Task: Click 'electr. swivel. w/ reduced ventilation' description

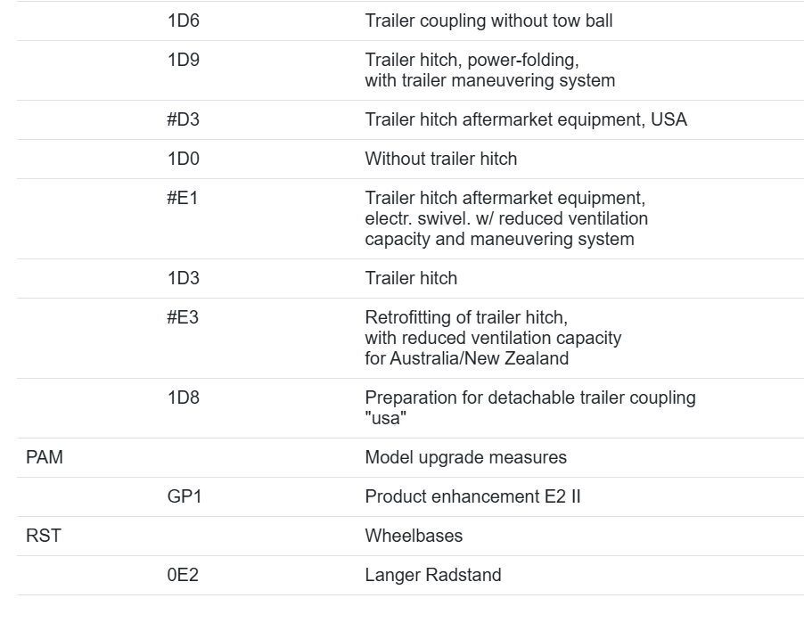Action: (x=506, y=219)
